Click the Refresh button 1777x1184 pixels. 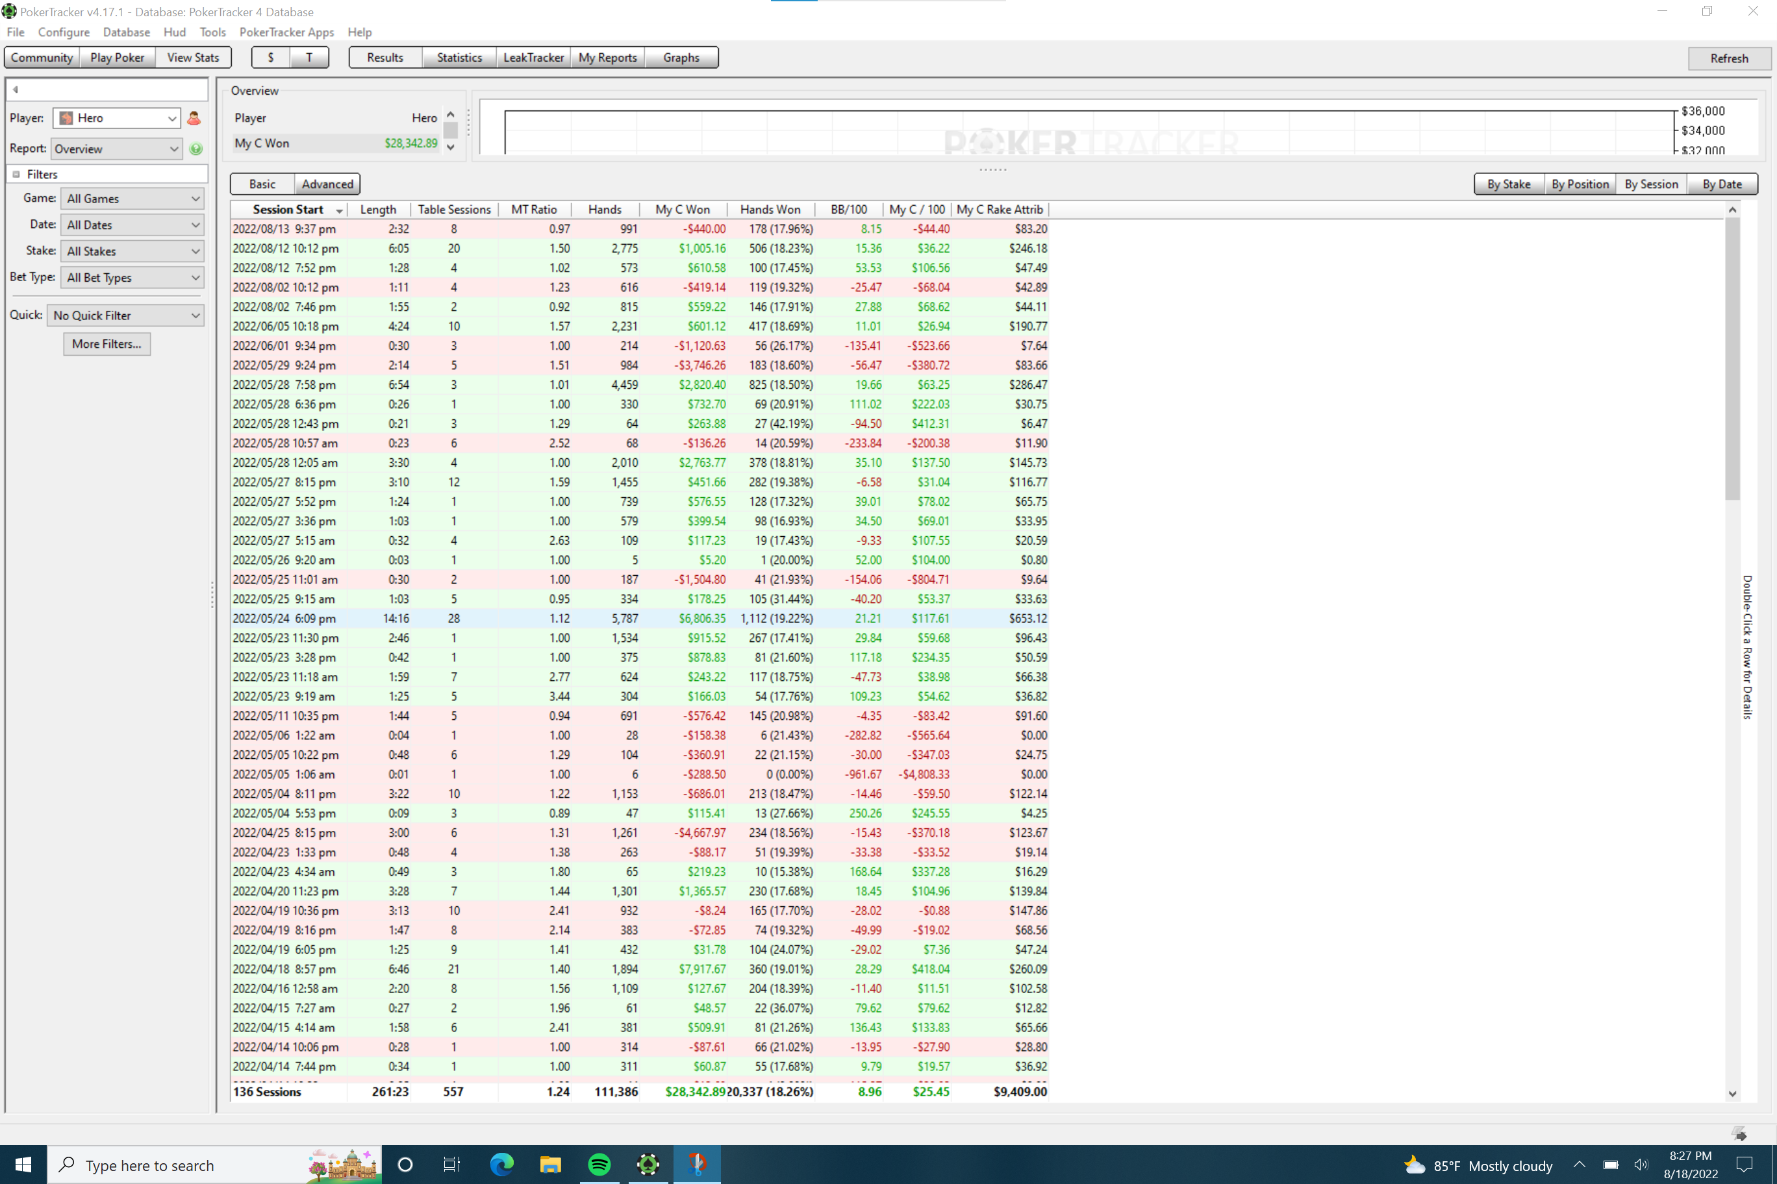tap(1729, 58)
